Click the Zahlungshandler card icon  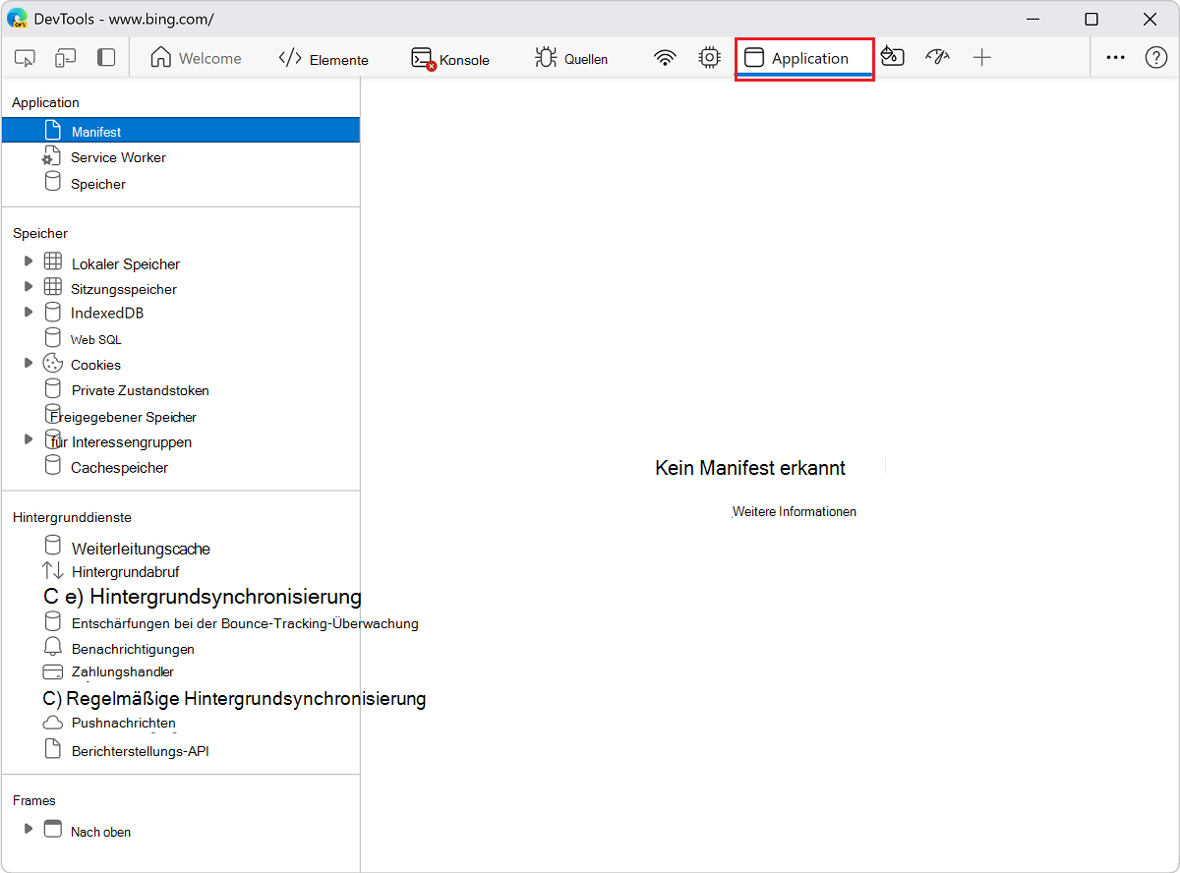point(53,672)
